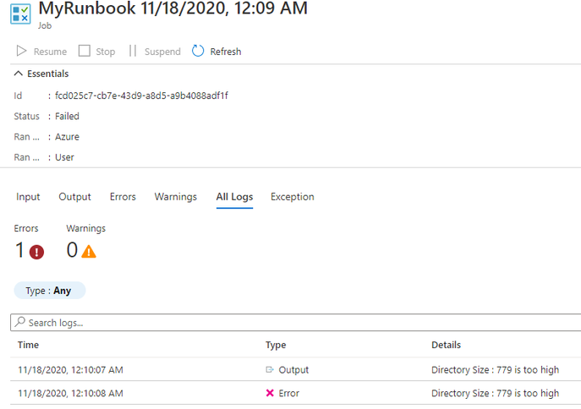The image size is (581, 409).
Task: Select the Exception tab
Action: (x=293, y=197)
